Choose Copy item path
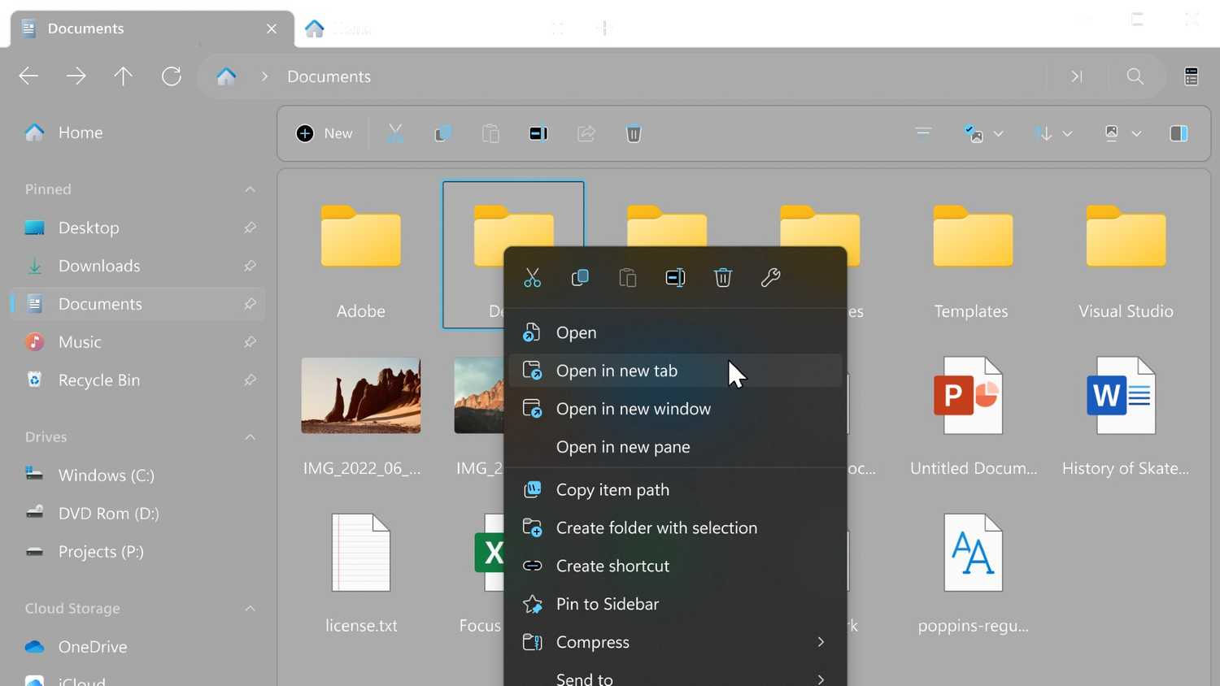Image resolution: width=1220 pixels, height=686 pixels. click(675, 490)
